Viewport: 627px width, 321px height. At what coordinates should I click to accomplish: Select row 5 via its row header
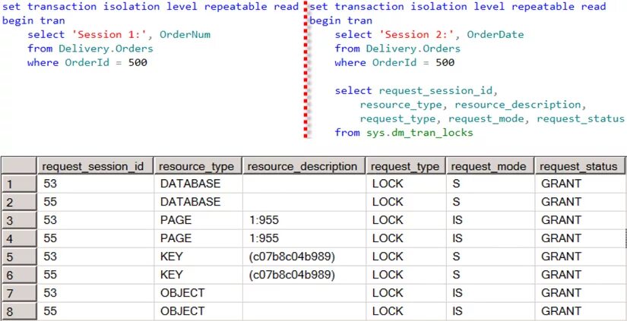click(19, 256)
